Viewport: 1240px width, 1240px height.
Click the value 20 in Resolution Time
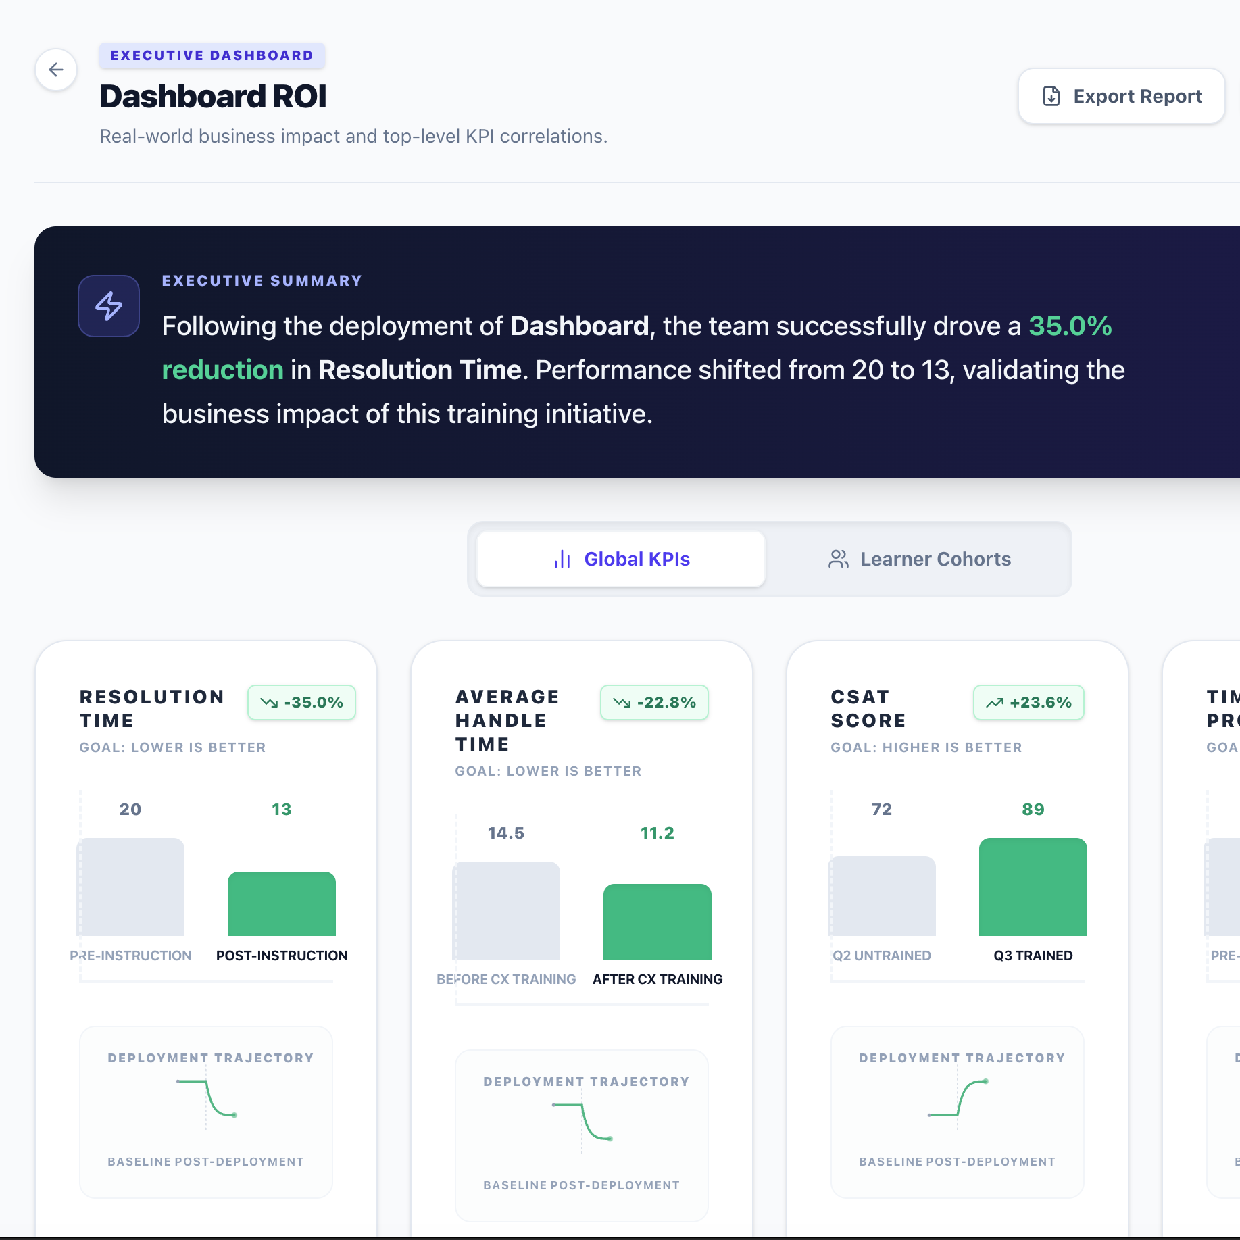point(130,810)
